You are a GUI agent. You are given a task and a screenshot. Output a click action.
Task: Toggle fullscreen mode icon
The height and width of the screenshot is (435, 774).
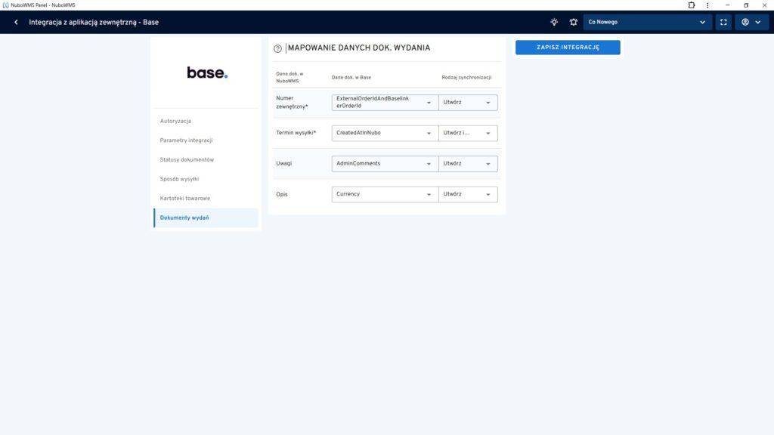pyautogui.click(x=723, y=22)
